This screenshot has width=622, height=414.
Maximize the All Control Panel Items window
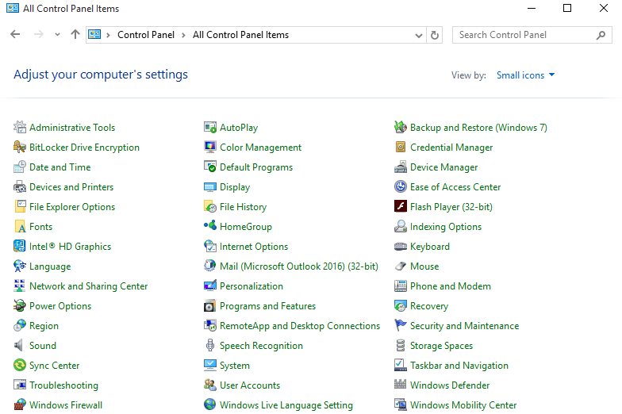(567, 8)
